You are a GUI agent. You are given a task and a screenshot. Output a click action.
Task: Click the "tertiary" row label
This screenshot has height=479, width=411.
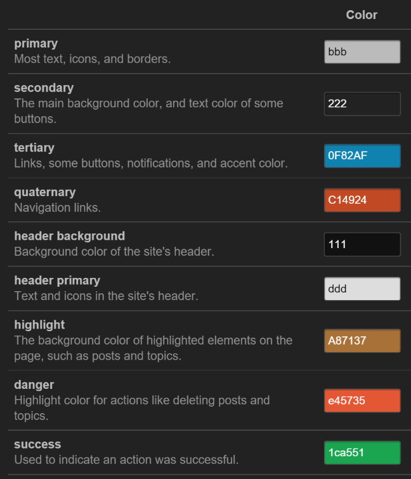point(34,148)
